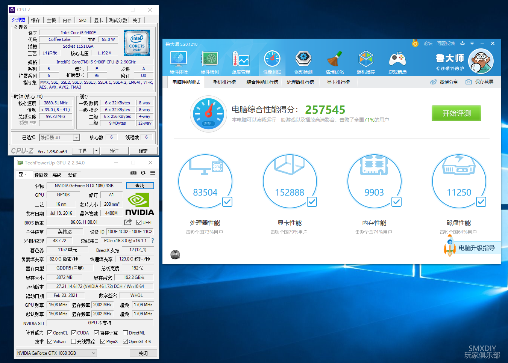Viewport: 508px width, 363px height.
Task: Switch to CPU-Z 内存 tab
Action: [67, 20]
